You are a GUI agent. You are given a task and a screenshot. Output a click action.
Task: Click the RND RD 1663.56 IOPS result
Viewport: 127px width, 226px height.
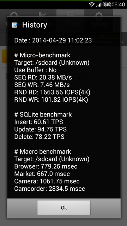52,93
